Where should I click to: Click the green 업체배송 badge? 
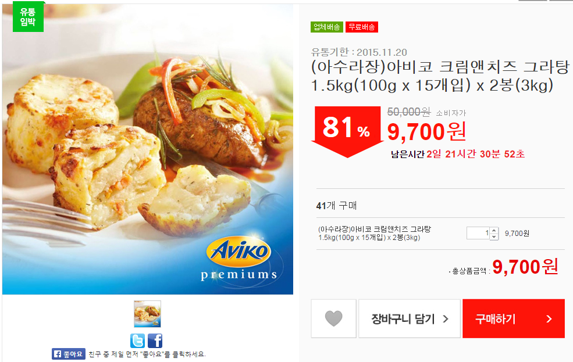[x=327, y=27]
